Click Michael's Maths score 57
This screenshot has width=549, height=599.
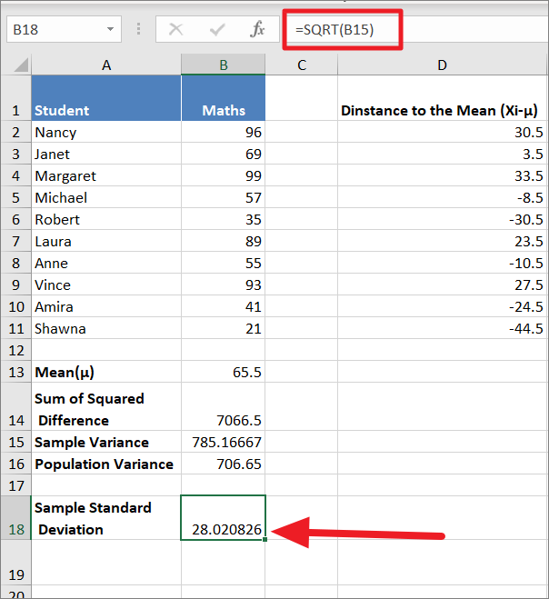pyautogui.click(x=223, y=197)
